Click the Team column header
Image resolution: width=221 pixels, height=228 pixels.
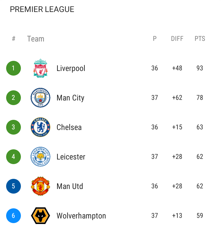pos(36,39)
